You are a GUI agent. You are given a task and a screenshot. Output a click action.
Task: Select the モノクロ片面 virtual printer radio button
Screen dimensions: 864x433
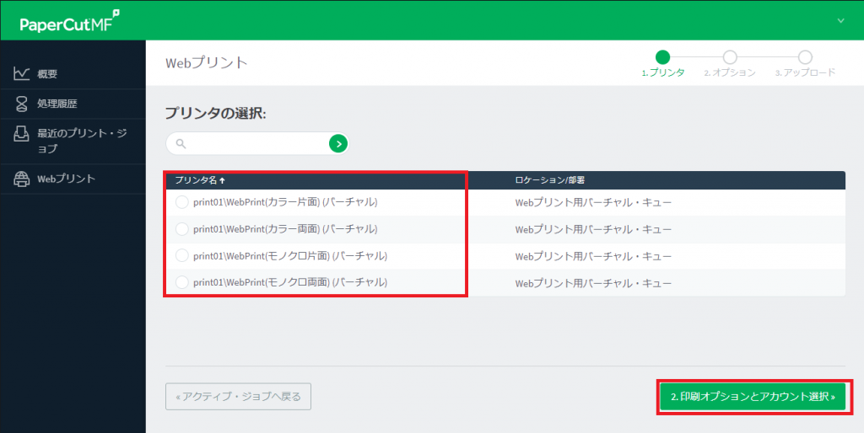coord(182,255)
